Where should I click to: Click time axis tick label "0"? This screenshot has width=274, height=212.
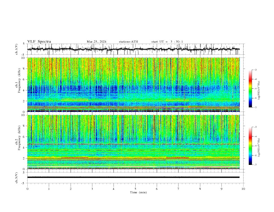click(x=27, y=189)
